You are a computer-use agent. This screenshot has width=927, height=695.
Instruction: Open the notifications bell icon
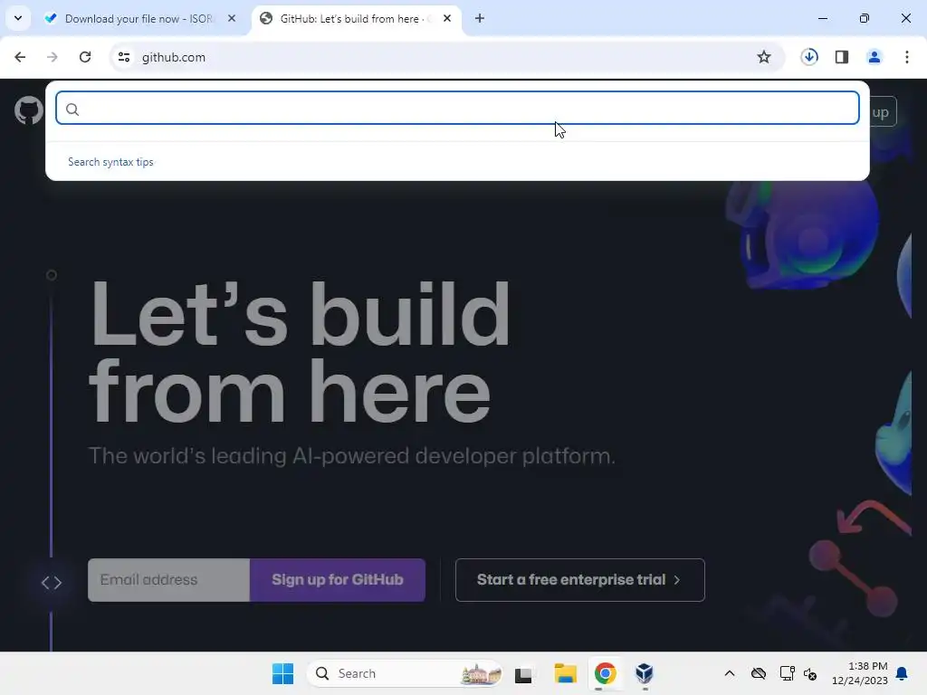click(x=903, y=673)
